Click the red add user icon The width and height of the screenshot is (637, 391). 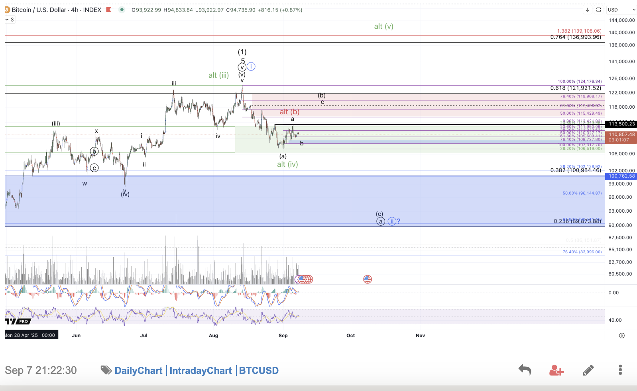[x=556, y=370]
